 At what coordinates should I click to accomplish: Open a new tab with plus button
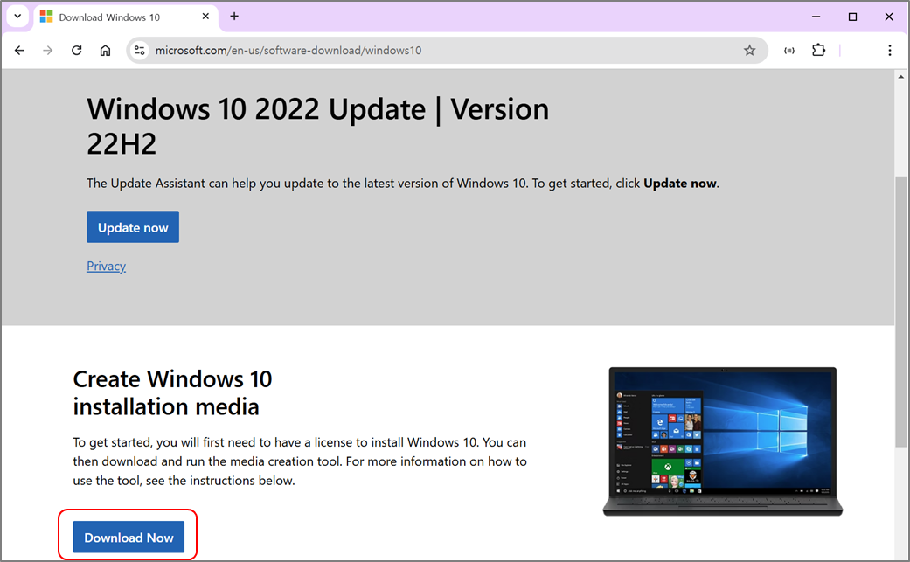(234, 17)
